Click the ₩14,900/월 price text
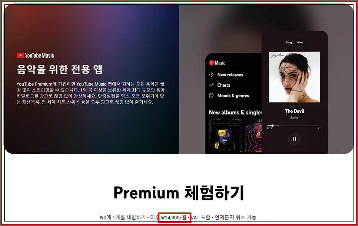358x226 pixels. coord(174,217)
